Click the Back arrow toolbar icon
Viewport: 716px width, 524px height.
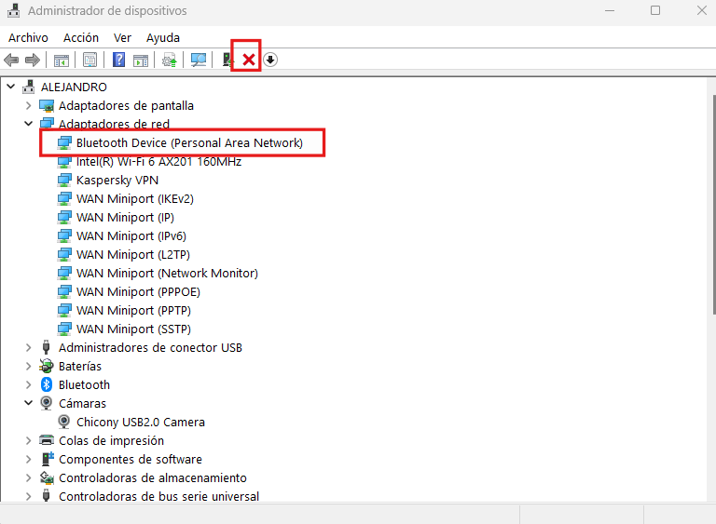(x=11, y=60)
